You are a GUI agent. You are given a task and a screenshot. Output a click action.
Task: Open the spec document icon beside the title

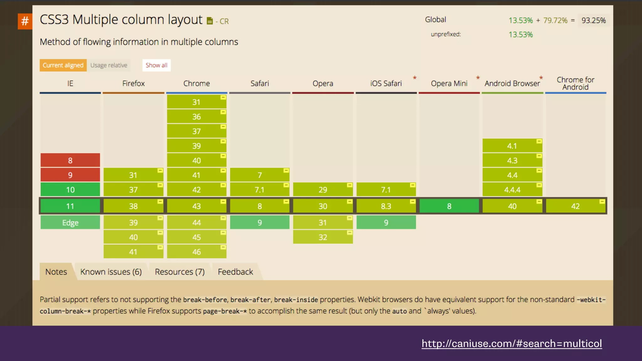click(x=210, y=21)
